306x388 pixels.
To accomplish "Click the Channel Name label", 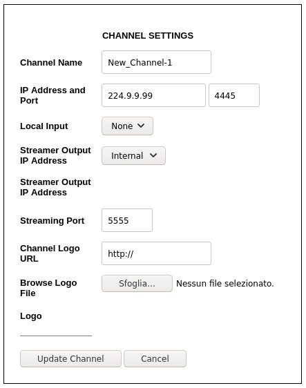I will pos(51,63).
